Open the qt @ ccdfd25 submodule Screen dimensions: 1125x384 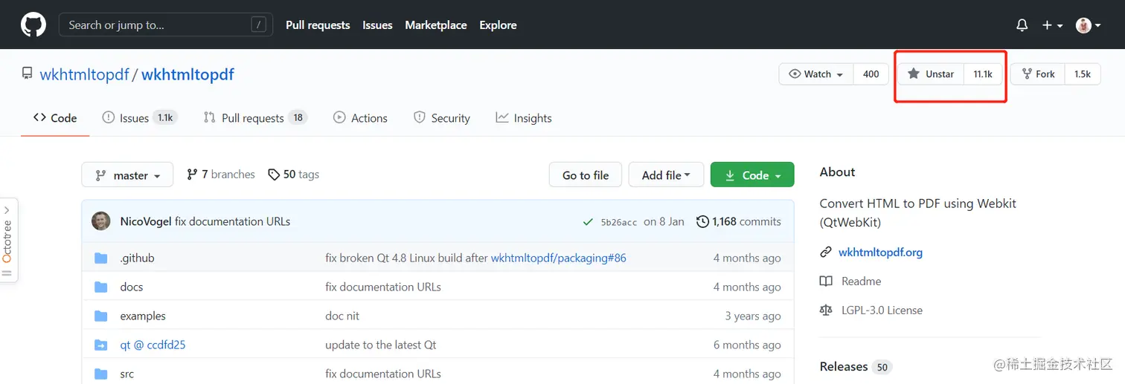pos(153,345)
